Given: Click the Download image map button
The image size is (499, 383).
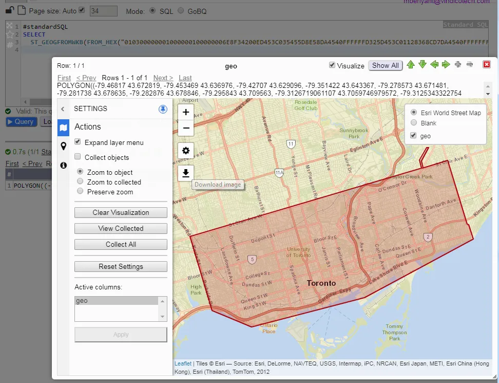Looking at the screenshot, I should [186, 174].
